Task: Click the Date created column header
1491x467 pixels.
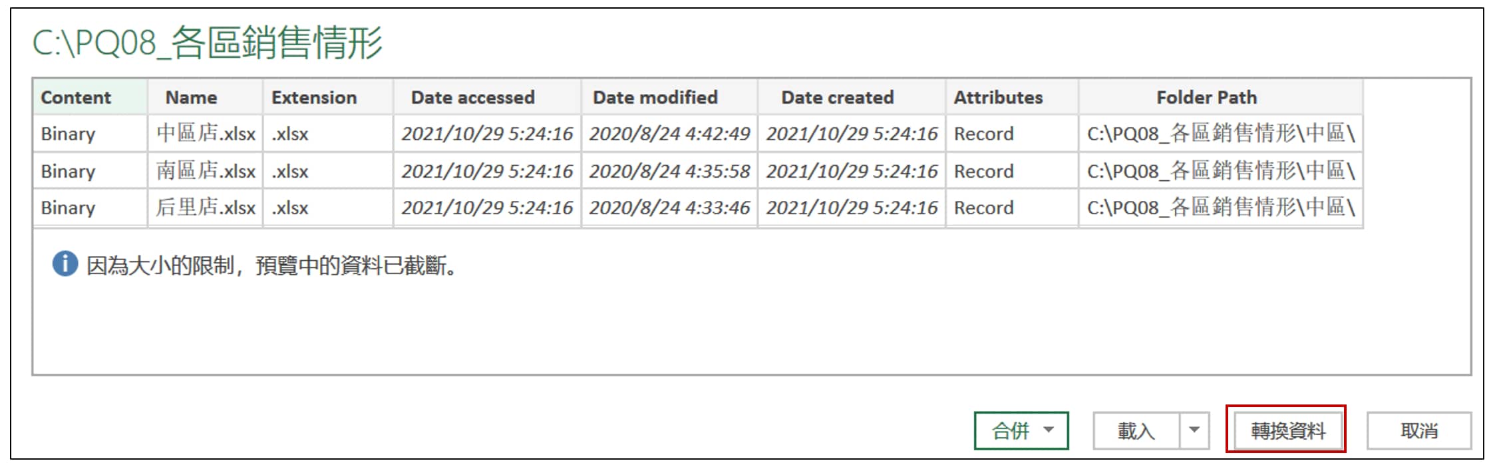Action: point(837,97)
